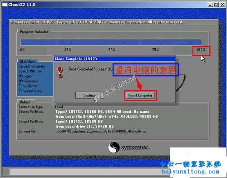The width and height of the screenshot is (227, 178).
Task: Select the Statistics panel tab
Action: tap(27, 61)
